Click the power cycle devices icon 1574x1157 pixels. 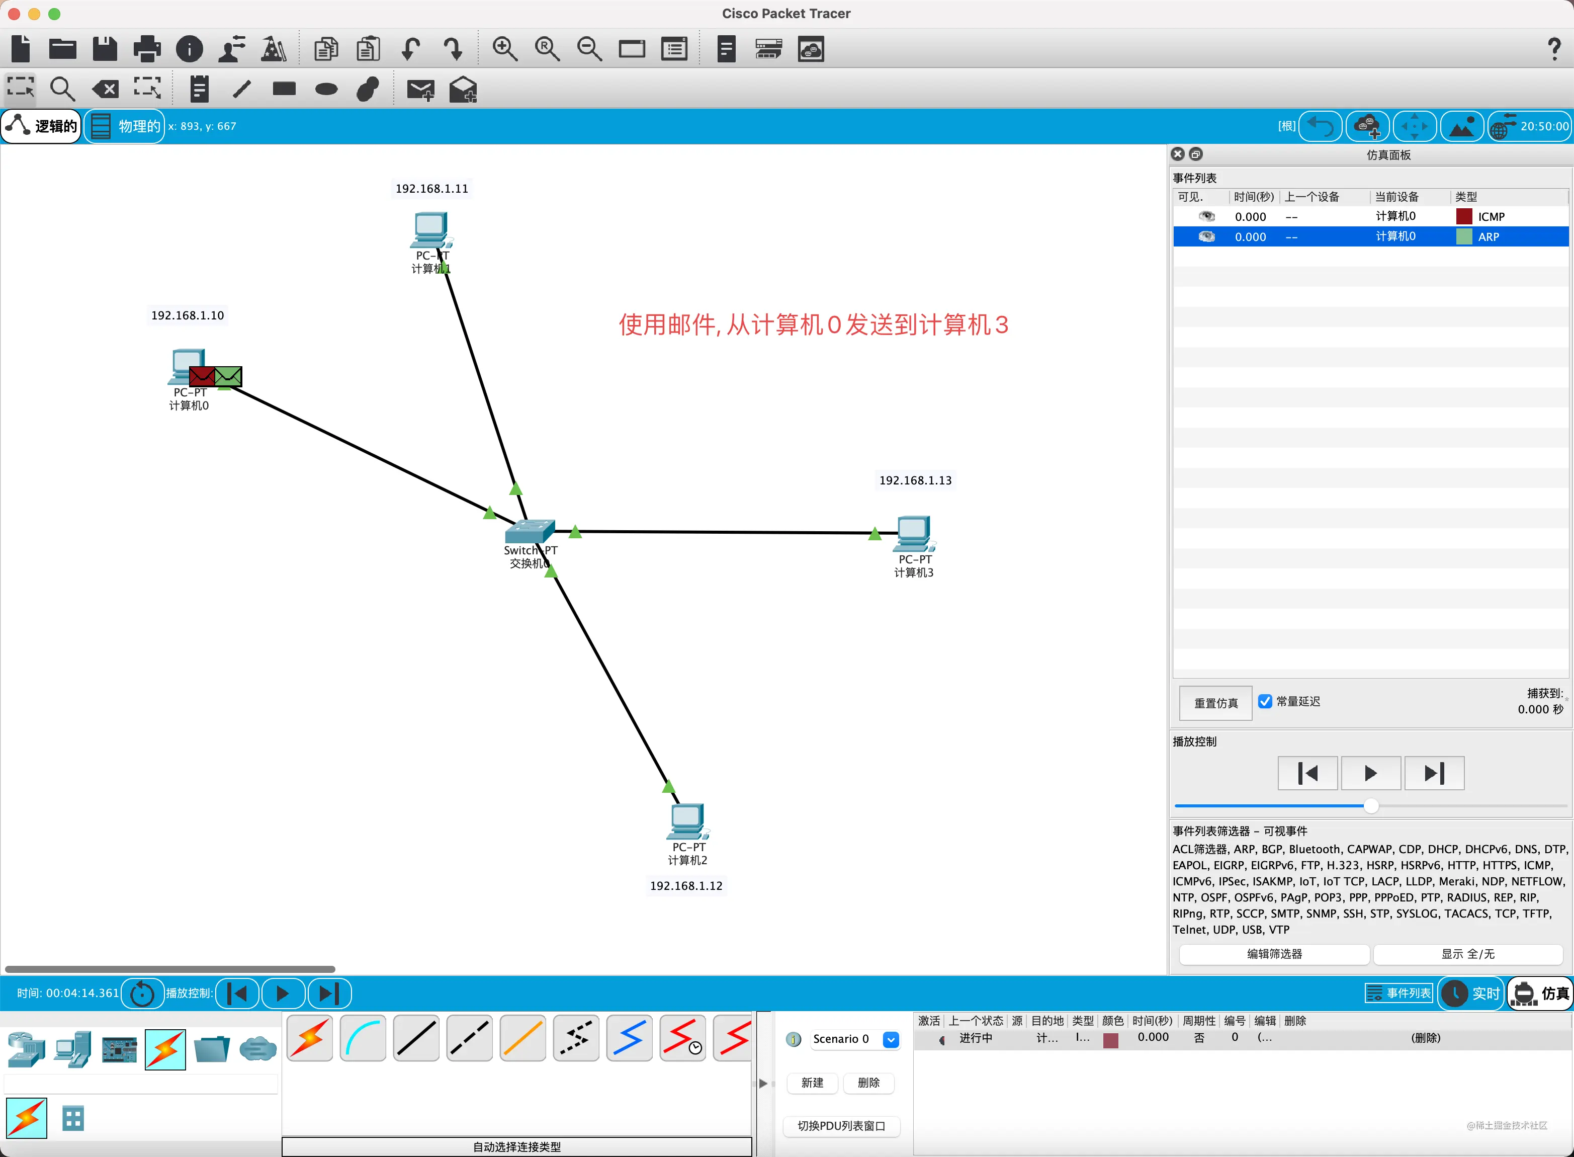click(142, 993)
